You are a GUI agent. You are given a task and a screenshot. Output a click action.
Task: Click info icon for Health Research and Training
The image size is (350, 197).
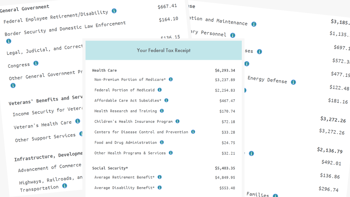pyautogui.click(x=162, y=111)
